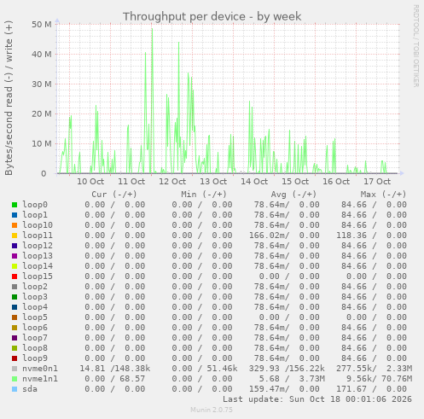Click the 'loop0' device name

[35, 205]
